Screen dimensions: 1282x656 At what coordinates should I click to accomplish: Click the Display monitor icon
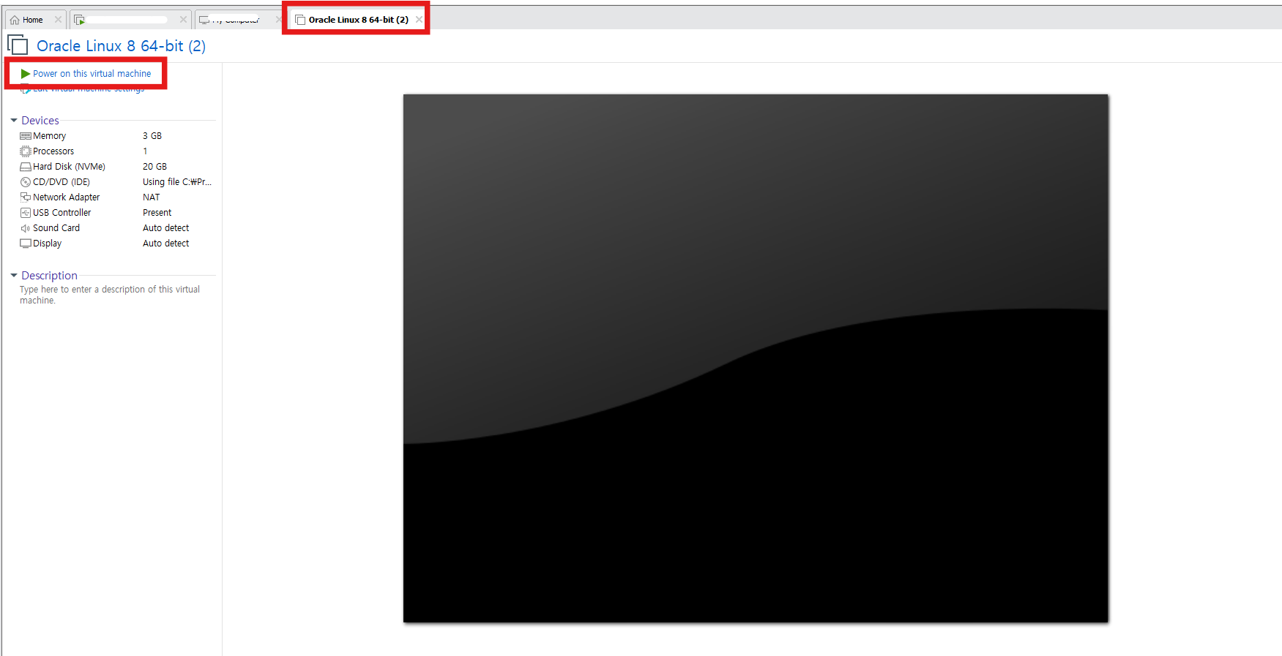pos(26,244)
